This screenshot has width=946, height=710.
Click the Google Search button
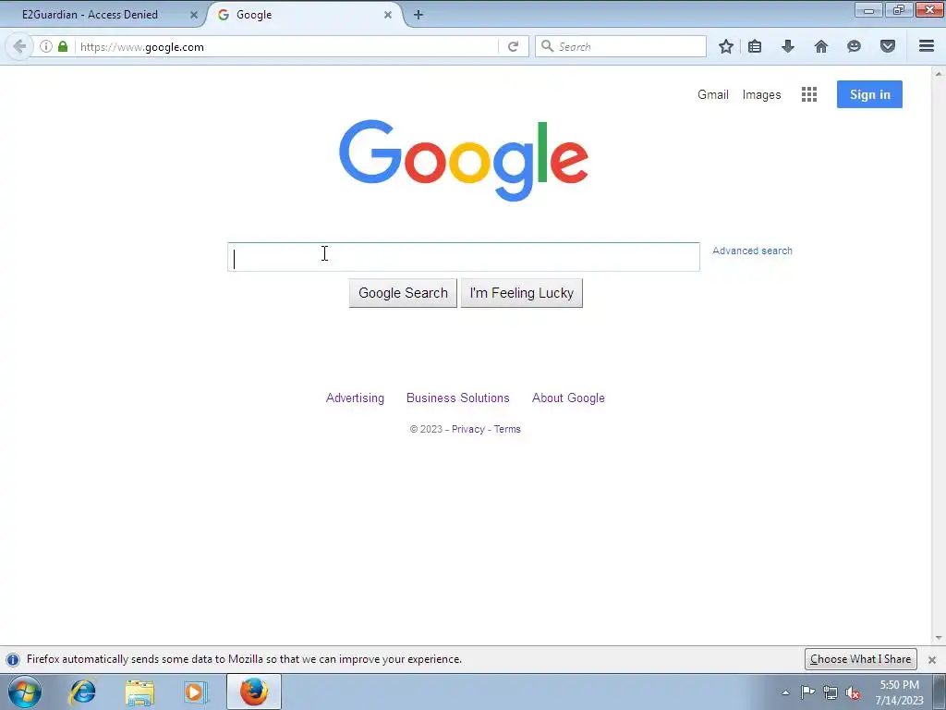403,293
